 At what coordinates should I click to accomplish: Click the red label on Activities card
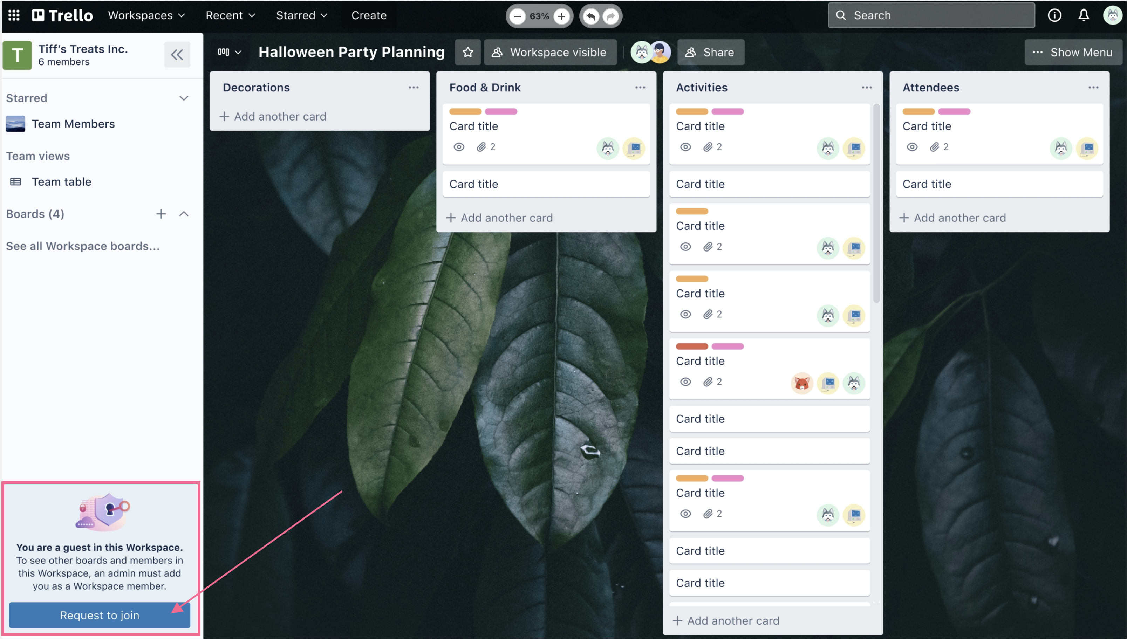click(692, 346)
